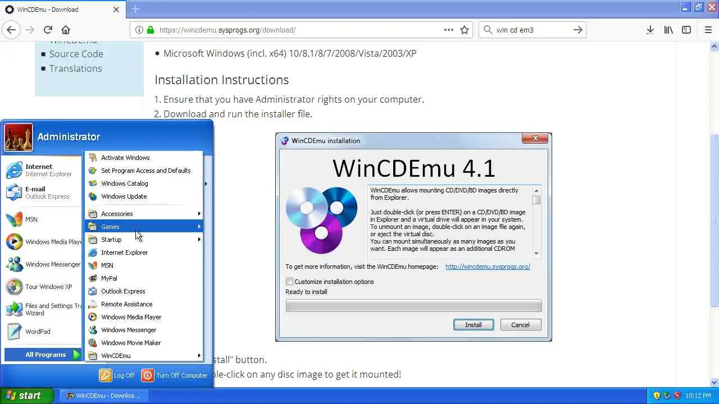Click the 10:12 PM taskbar clock
Image resolution: width=719 pixels, height=404 pixels.
pyautogui.click(x=698, y=396)
